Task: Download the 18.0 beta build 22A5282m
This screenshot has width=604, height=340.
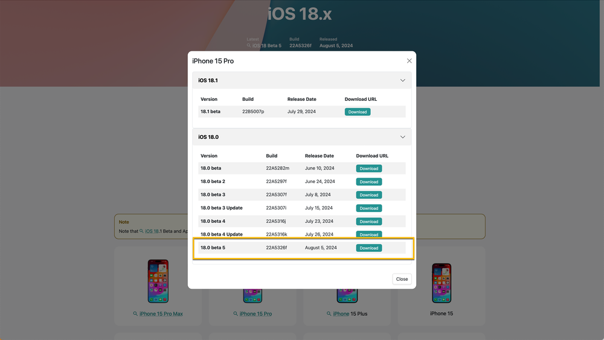Action: (368, 168)
